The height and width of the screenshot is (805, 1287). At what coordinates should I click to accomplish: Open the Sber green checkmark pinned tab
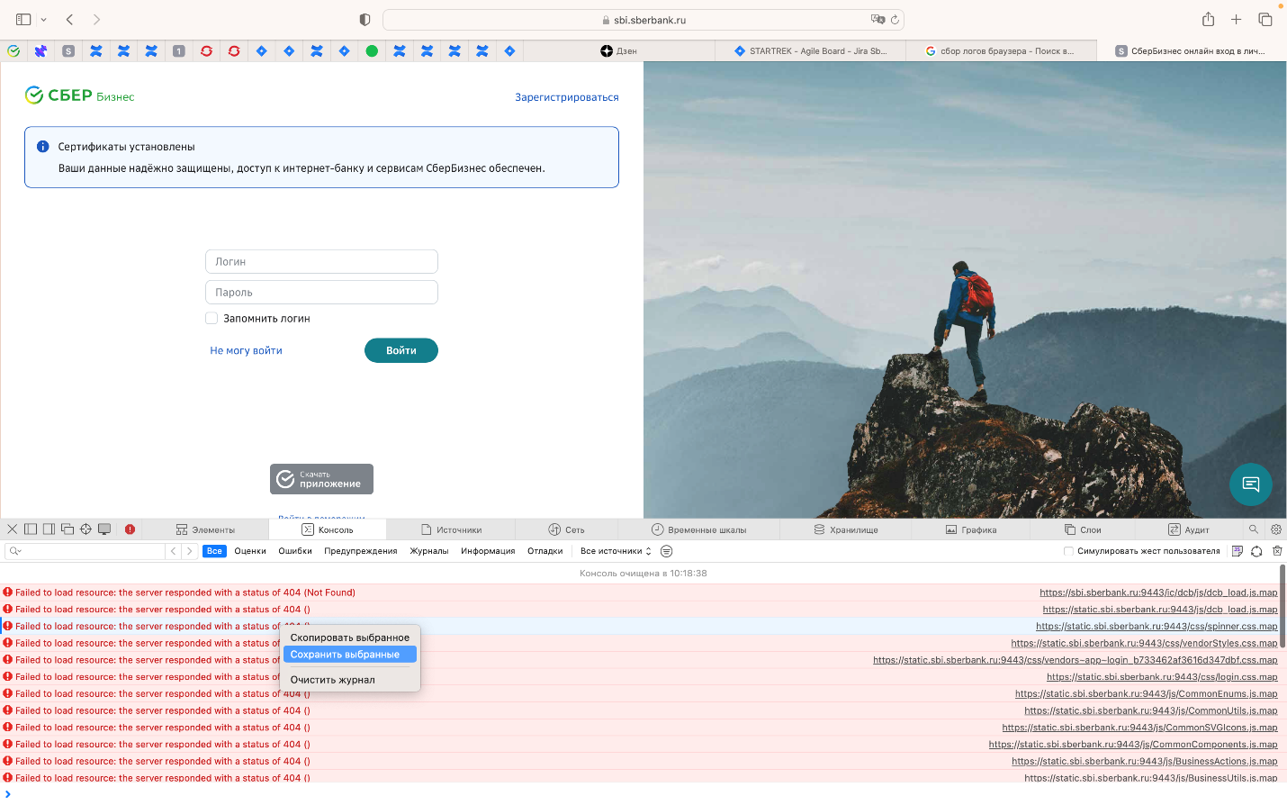[13, 51]
